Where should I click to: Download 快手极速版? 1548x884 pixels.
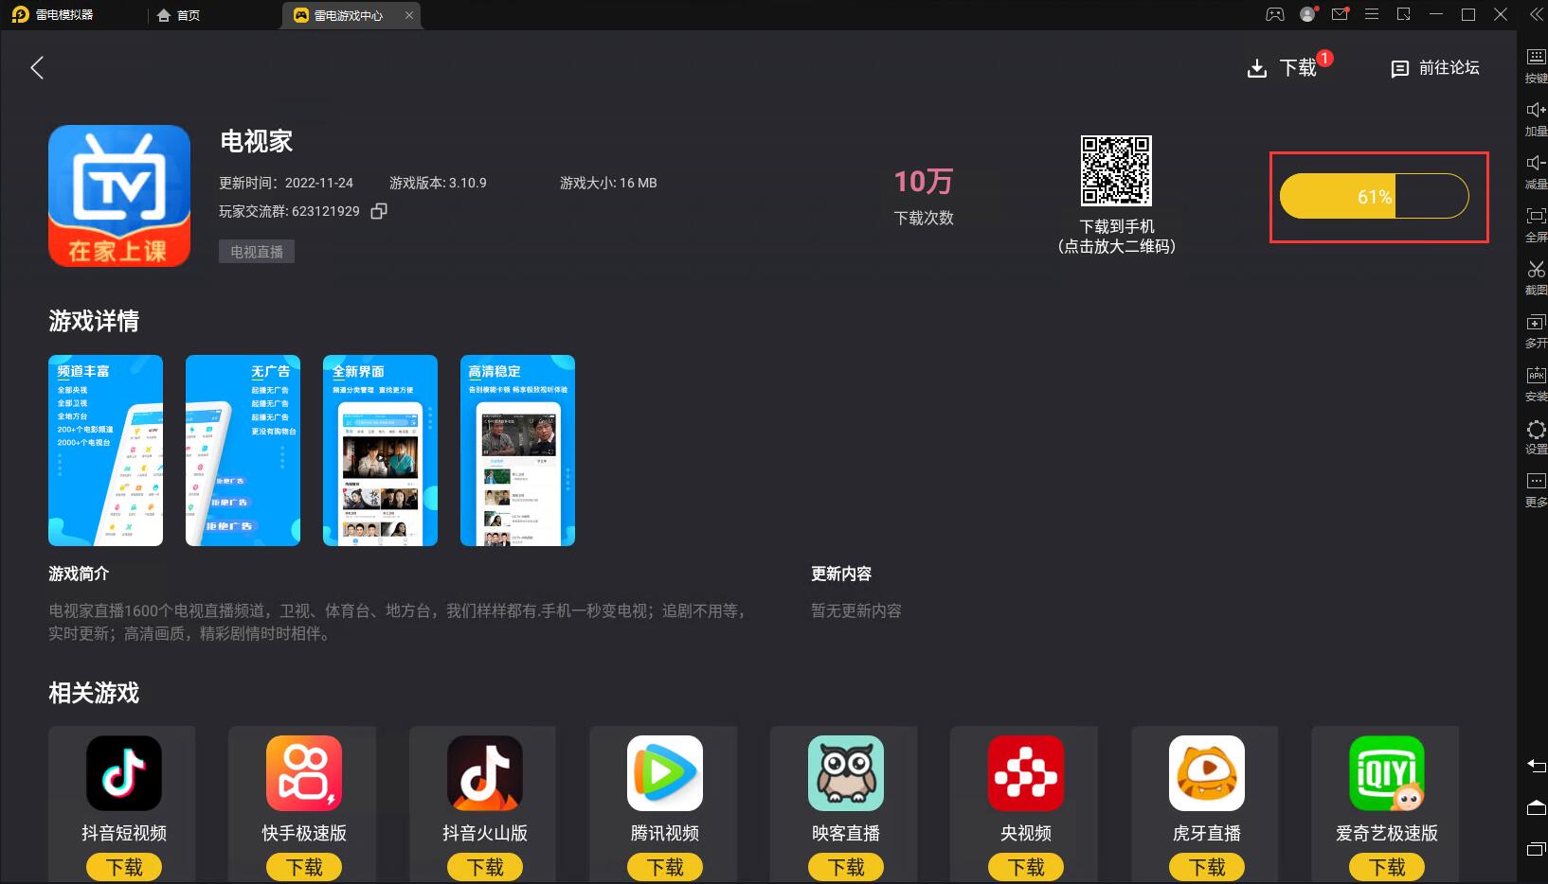click(x=304, y=867)
